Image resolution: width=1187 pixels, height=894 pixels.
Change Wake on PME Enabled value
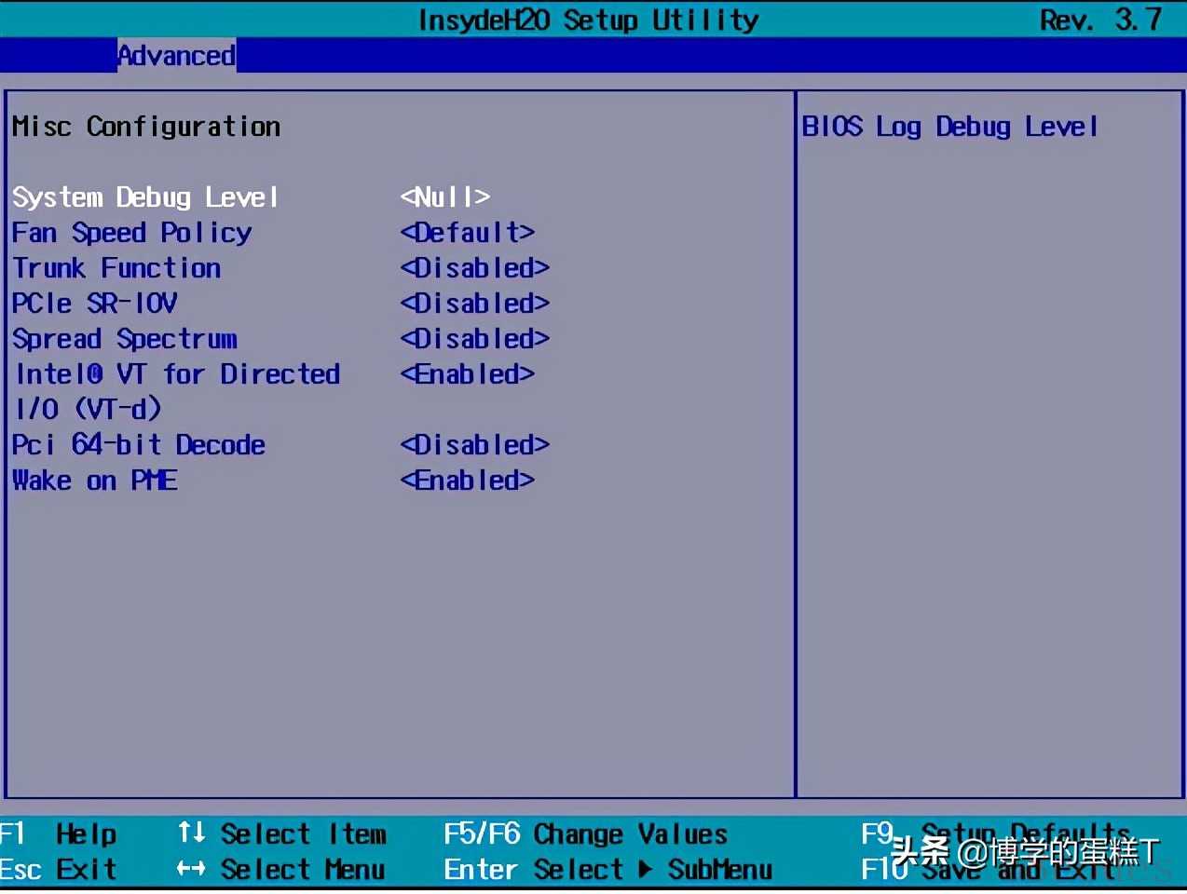467,481
